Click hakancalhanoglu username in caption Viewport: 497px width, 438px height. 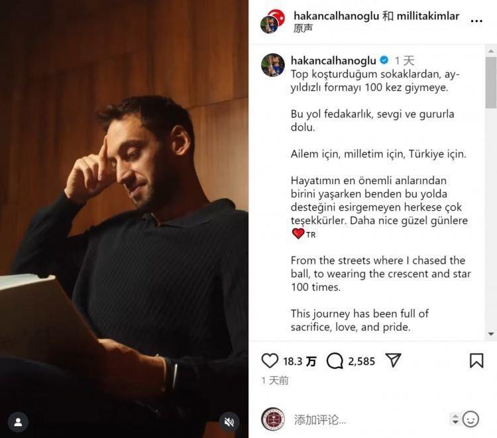[x=333, y=60]
